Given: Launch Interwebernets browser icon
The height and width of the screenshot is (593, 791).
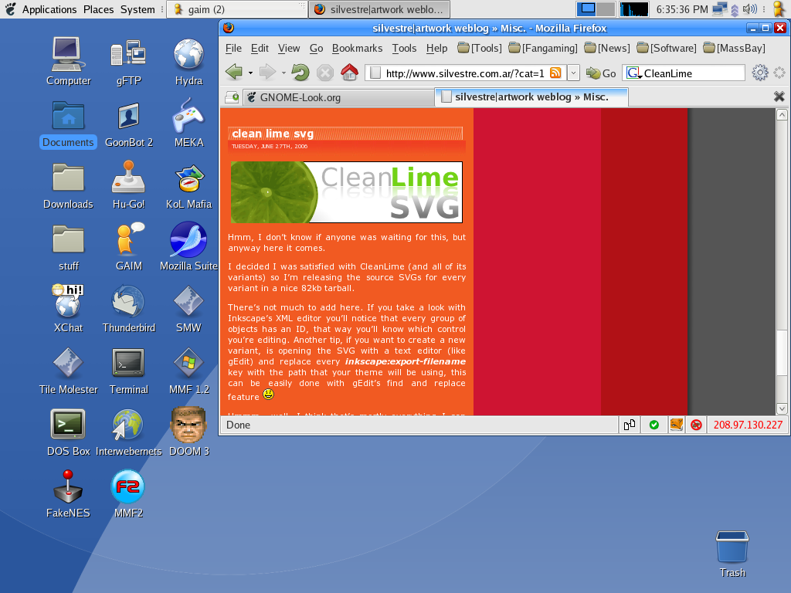Looking at the screenshot, I should click(129, 432).
